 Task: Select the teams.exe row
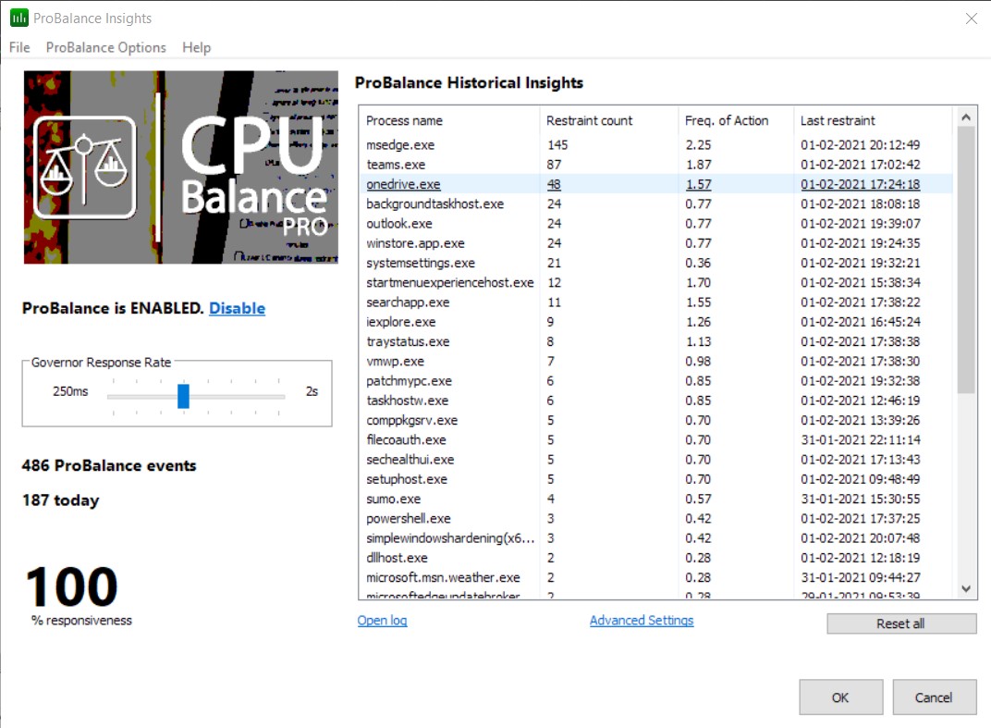pyautogui.click(x=656, y=165)
